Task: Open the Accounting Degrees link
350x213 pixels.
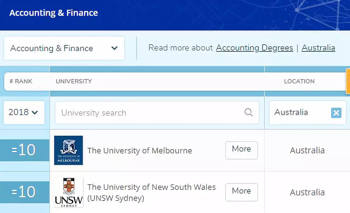Action: (x=254, y=48)
